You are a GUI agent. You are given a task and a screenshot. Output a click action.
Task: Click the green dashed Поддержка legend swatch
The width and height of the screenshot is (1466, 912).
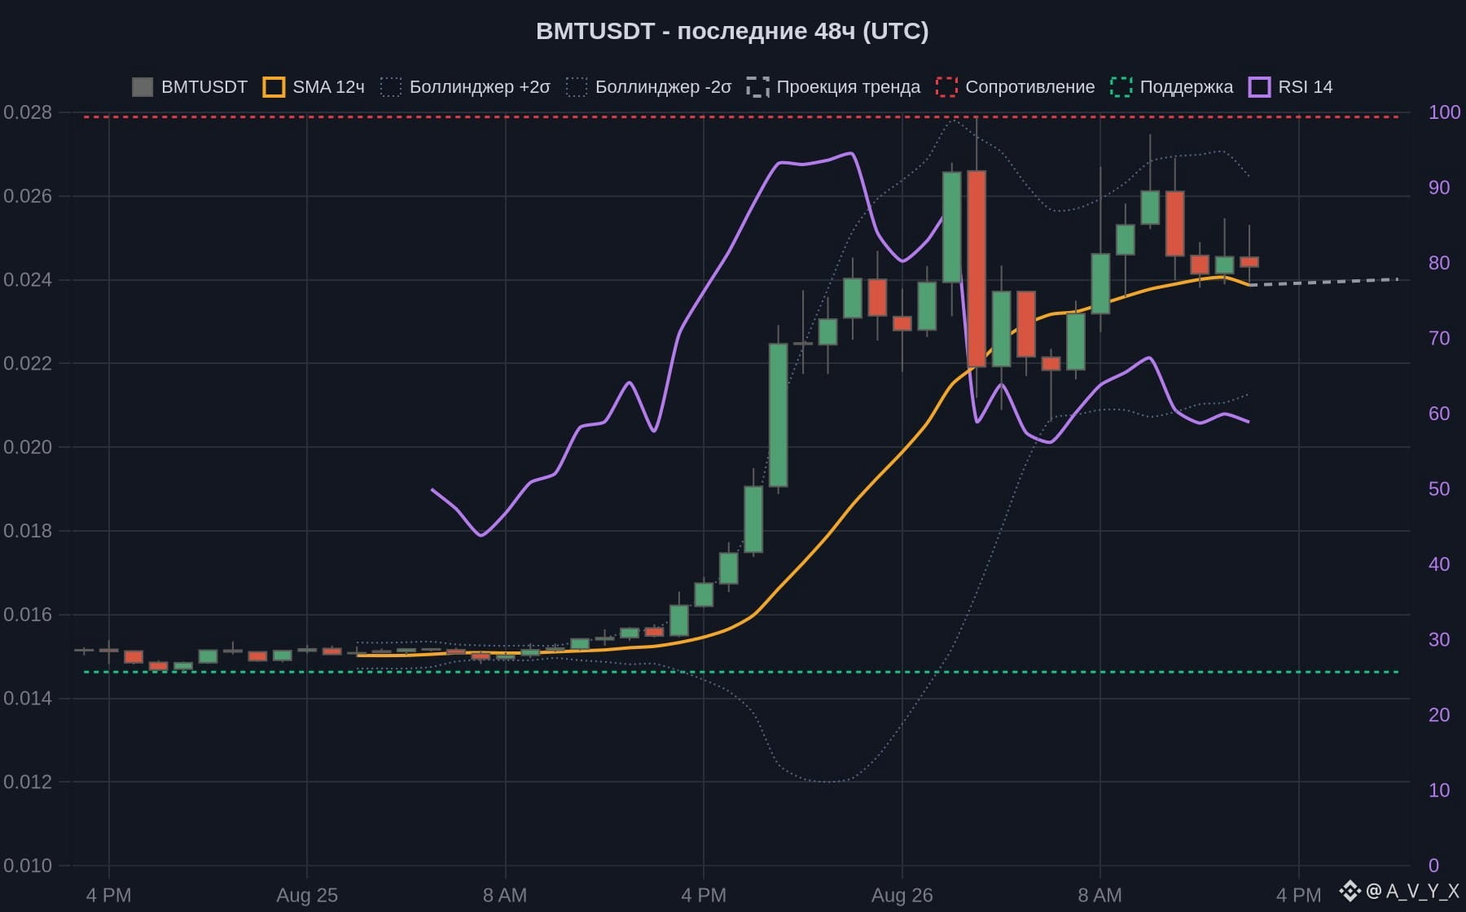pos(1121,87)
